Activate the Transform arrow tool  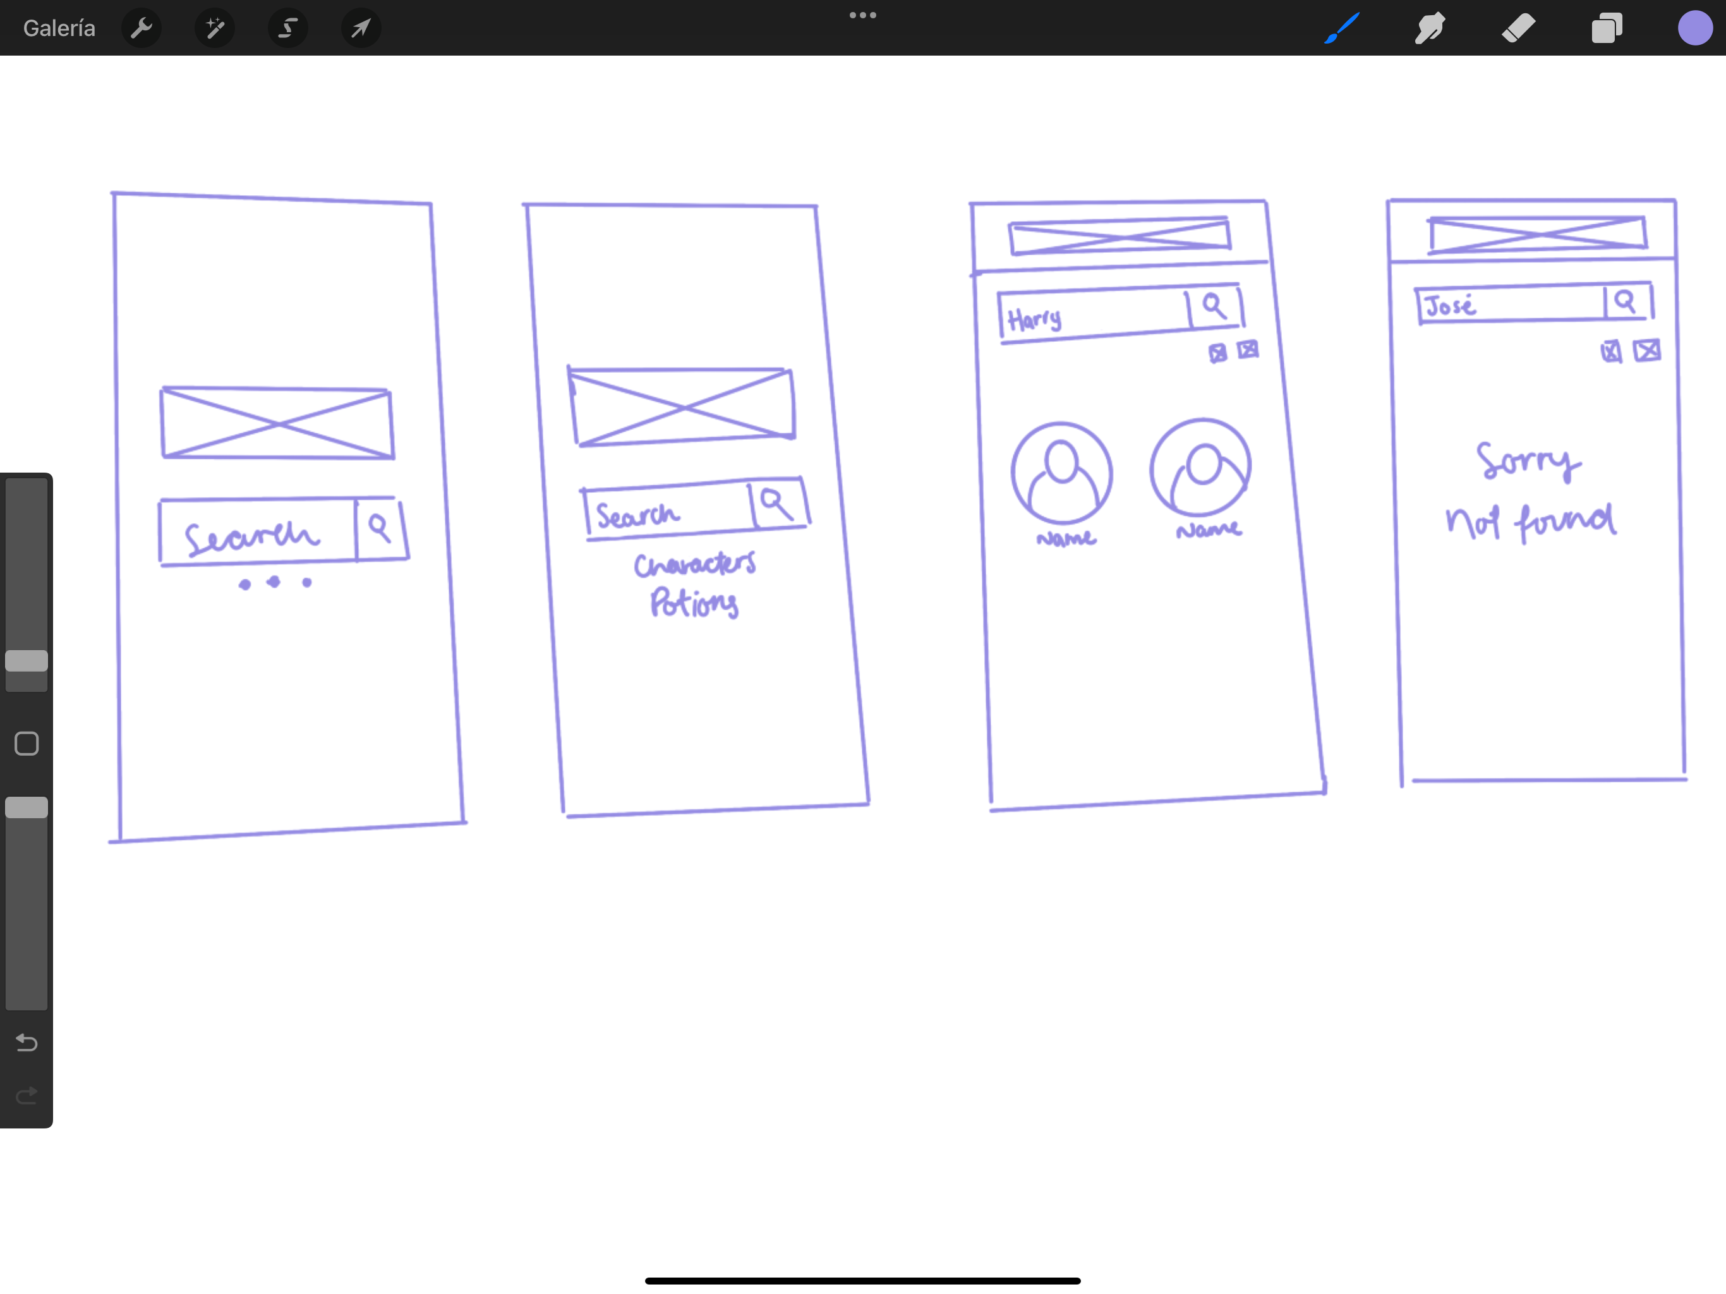361,28
